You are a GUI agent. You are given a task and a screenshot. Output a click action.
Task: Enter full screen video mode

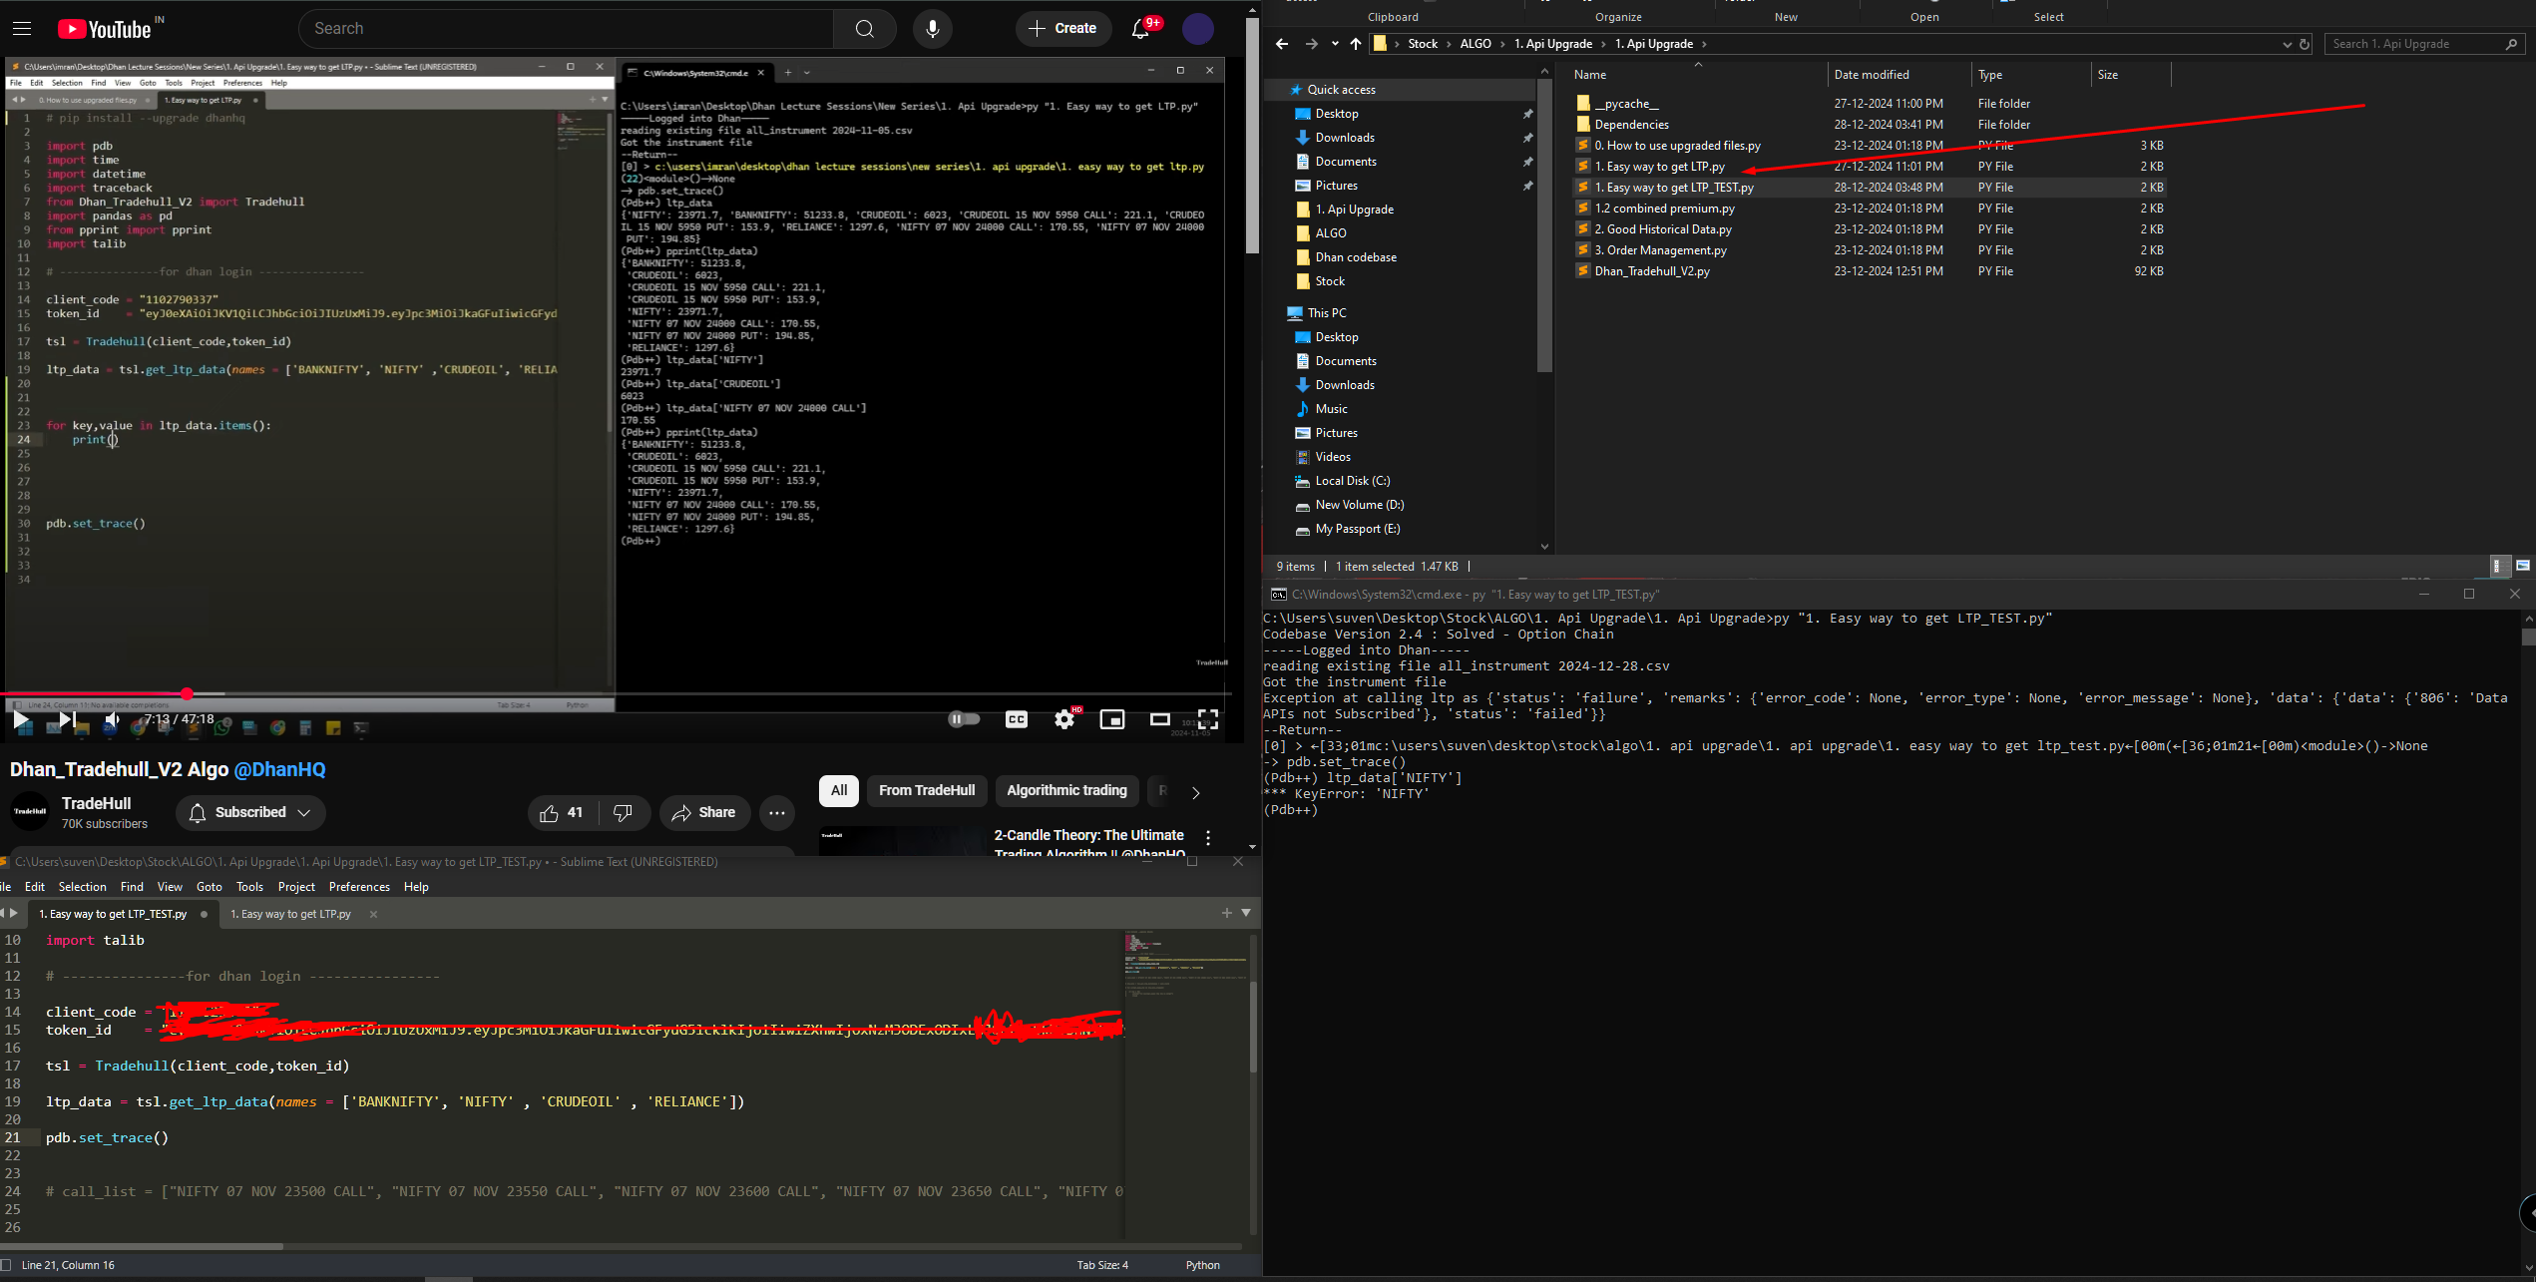click(1207, 719)
